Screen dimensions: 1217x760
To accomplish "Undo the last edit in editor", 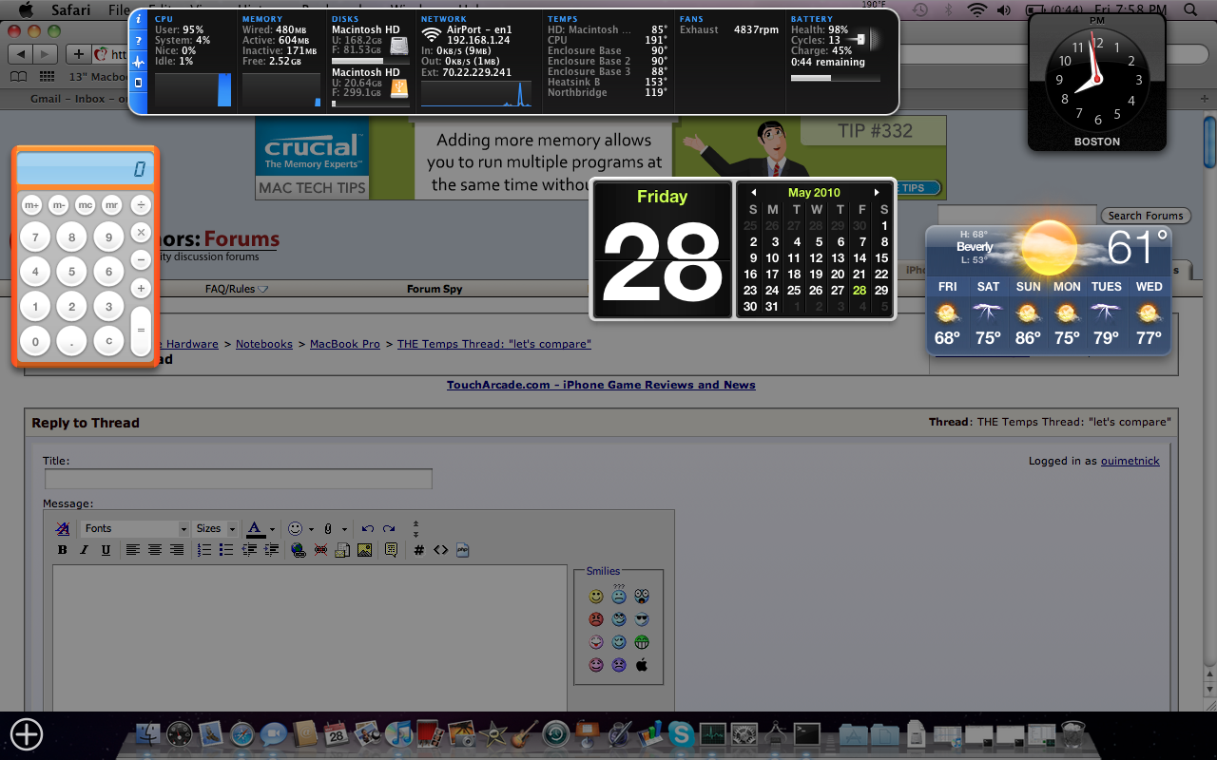I will coord(368,528).
